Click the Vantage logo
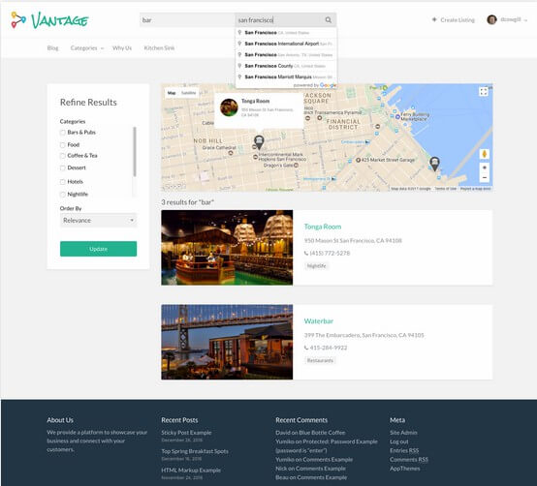 click(49, 20)
